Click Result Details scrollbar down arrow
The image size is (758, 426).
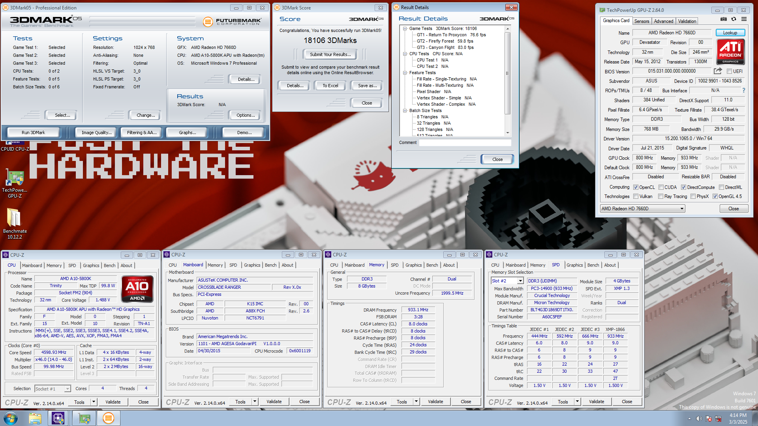tap(508, 133)
